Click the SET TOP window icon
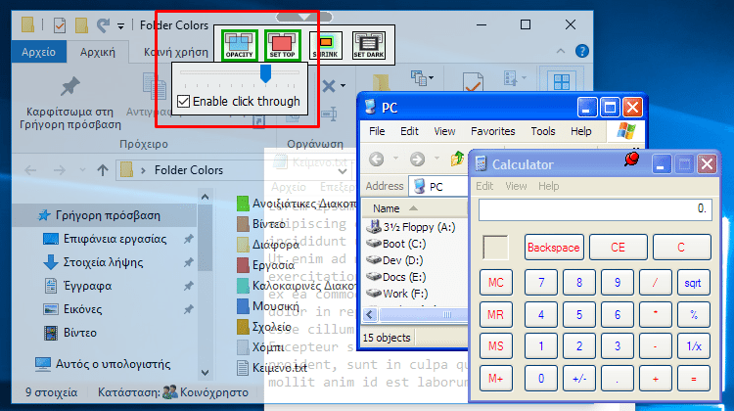 click(282, 45)
